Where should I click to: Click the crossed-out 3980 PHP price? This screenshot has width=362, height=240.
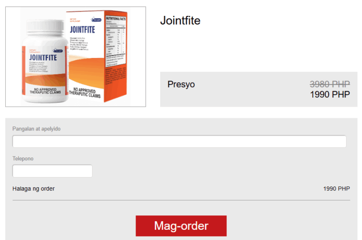pos(330,84)
